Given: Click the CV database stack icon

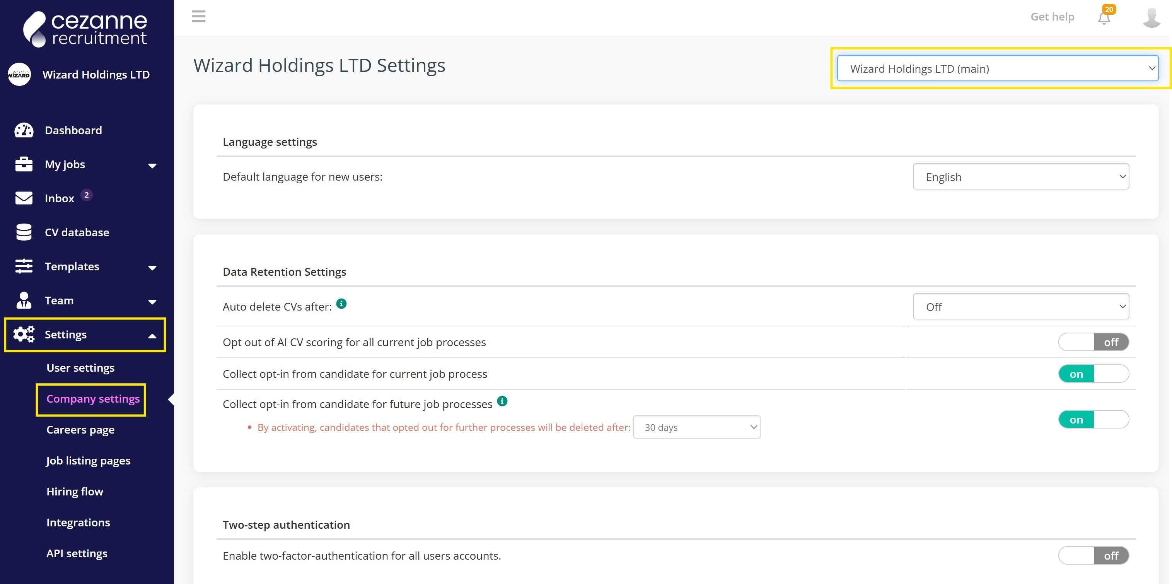Looking at the screenshot, I should point(24,232).
